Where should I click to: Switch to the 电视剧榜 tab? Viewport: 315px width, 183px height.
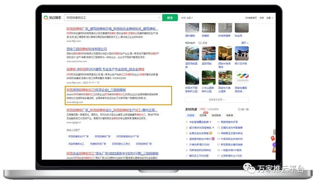click(x=216, y=115)
